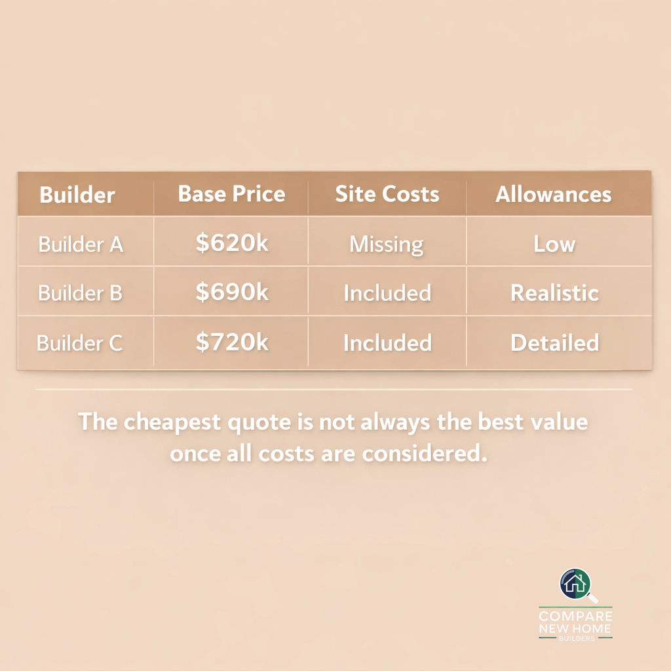
Task: Select the Builder A row label
Action: pos(81,244)
